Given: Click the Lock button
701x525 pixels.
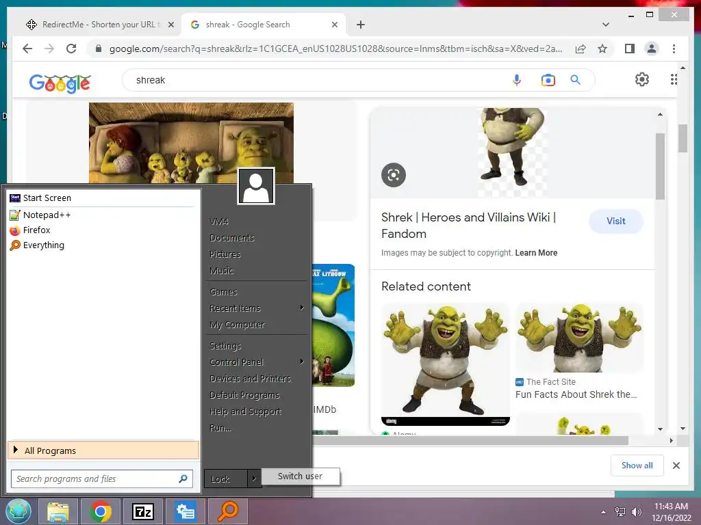Looking at the screenshot, I should 225,479.
